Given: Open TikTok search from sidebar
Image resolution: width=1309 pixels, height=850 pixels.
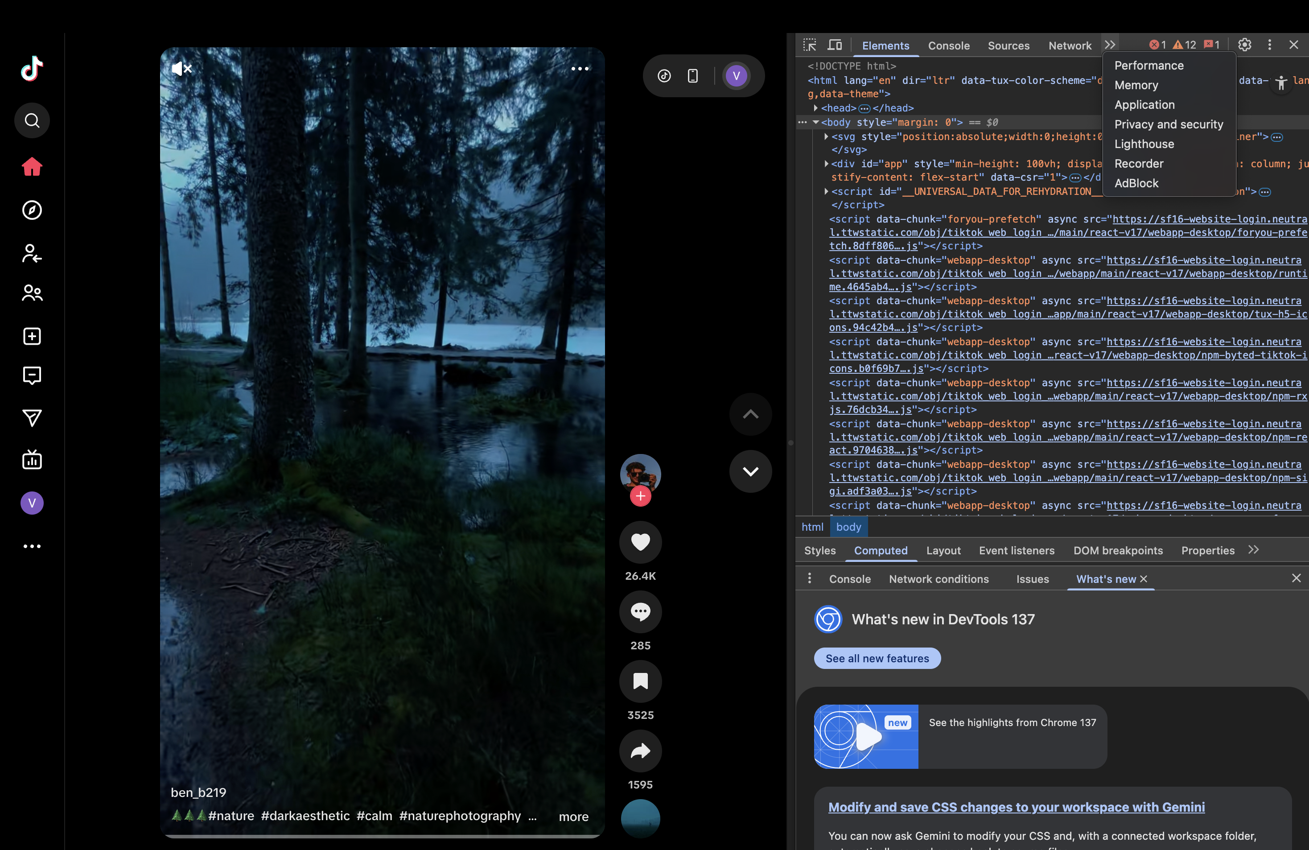Looking at the screenshot, I should 32,120.
